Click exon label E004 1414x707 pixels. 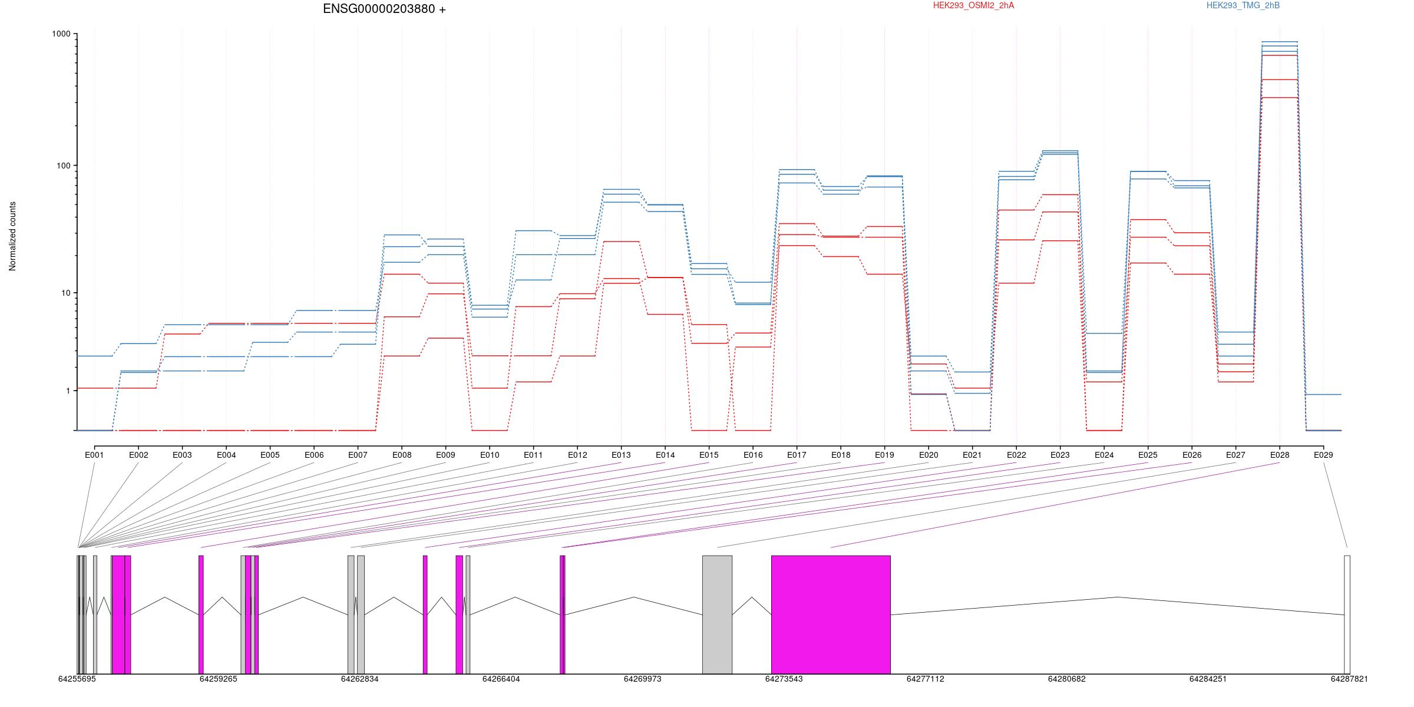[x=226, y=455]
